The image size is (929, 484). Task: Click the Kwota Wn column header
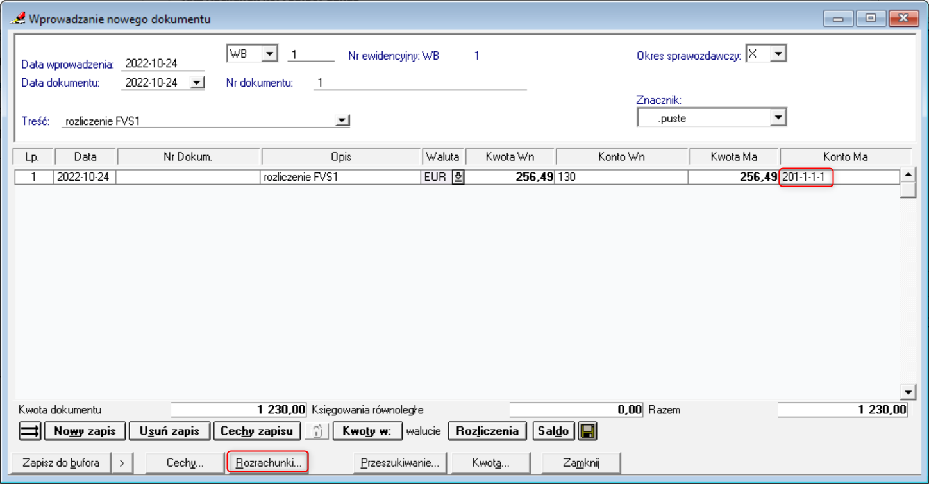(x=510, y=156)
